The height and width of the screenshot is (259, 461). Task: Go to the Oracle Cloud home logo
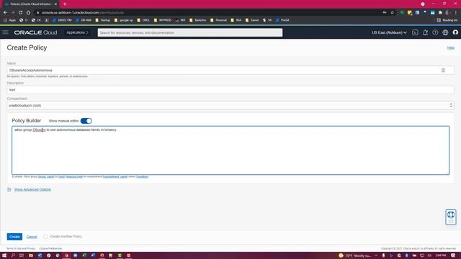[35, 32]
